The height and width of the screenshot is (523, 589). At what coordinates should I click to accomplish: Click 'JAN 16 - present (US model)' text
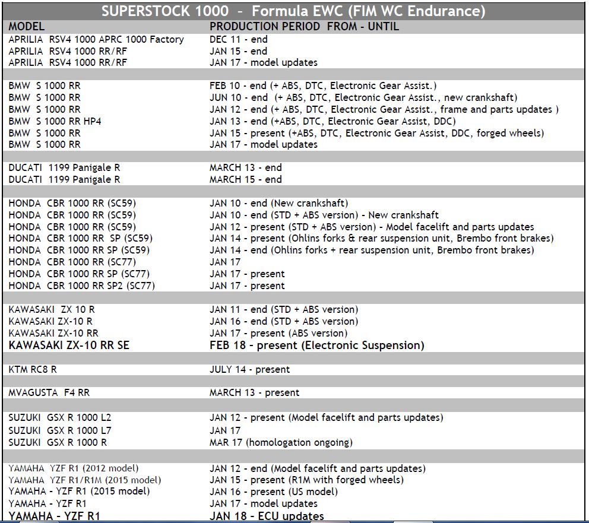273,492
